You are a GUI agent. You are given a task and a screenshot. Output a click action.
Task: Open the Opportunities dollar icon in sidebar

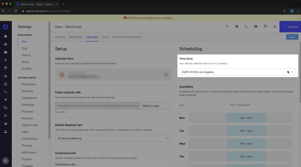(6, 60)
